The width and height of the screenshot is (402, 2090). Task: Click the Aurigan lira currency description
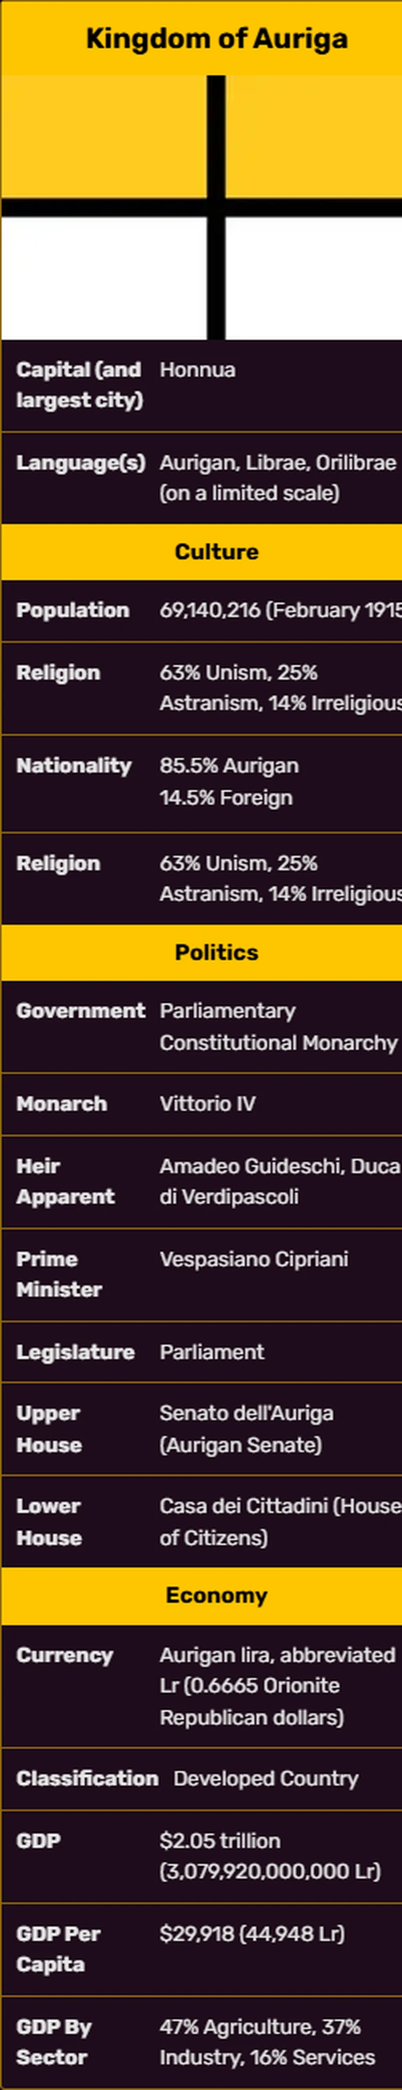pos(276,1685)
